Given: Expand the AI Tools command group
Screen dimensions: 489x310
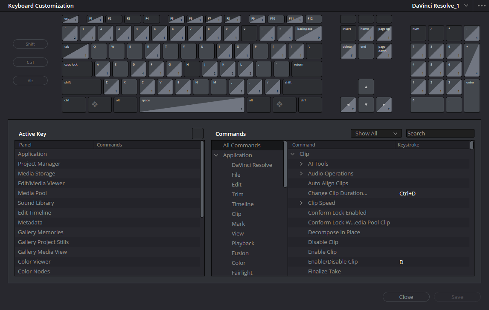Looking at the screenshot, I should (x=301, y=164).
